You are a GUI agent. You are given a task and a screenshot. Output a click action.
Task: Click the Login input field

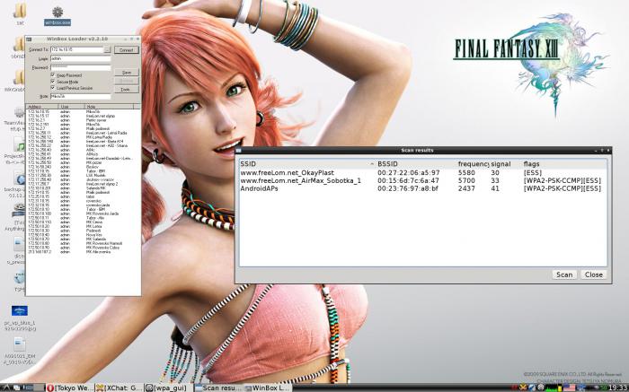(81, 59)
